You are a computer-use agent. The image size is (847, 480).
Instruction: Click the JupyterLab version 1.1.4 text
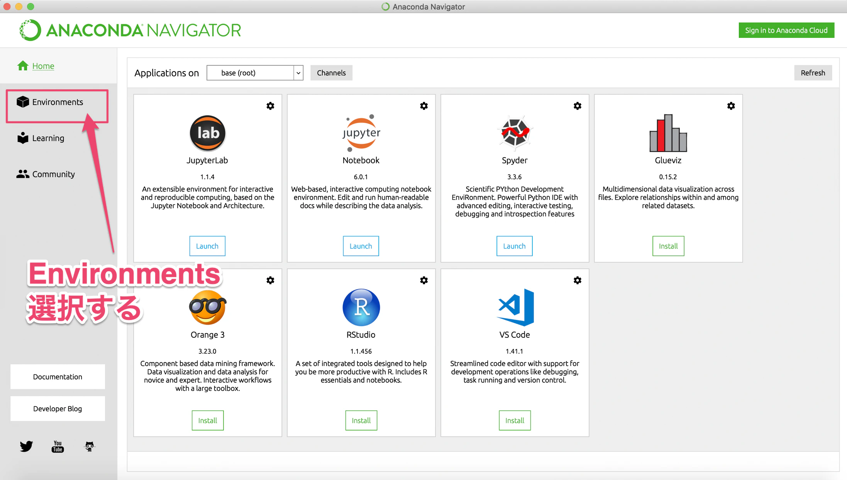(x=207, y=177)
